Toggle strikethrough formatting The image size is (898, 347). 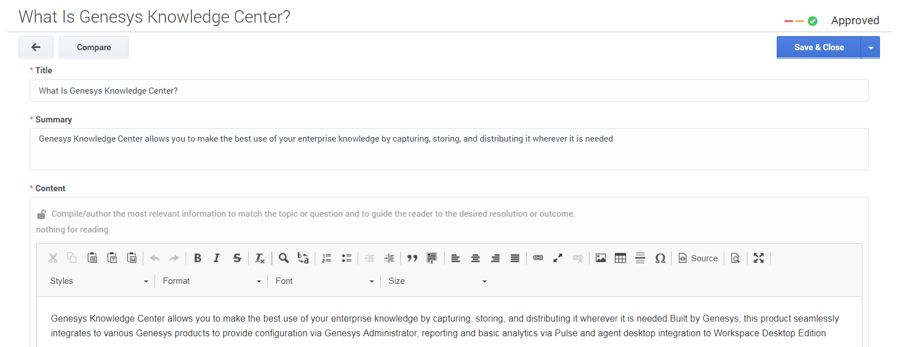click(237, 258)
